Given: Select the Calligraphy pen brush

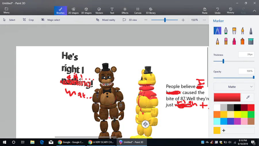Looking at the screenshot, I should pos(226,31).
